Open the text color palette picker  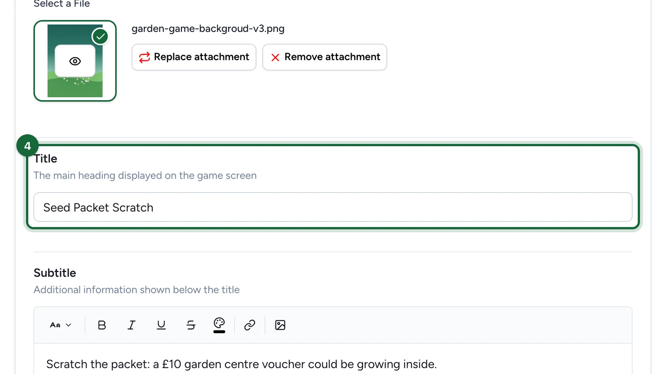point(219,325)
